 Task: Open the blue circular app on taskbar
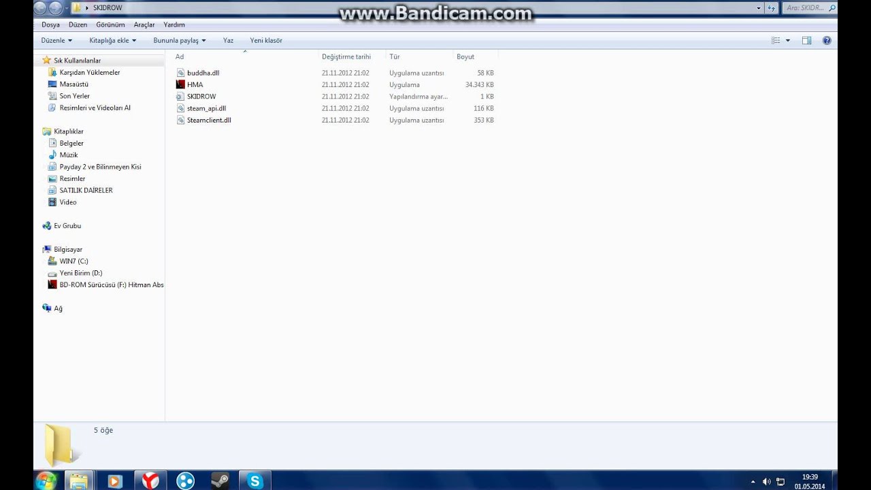(184, 481)
